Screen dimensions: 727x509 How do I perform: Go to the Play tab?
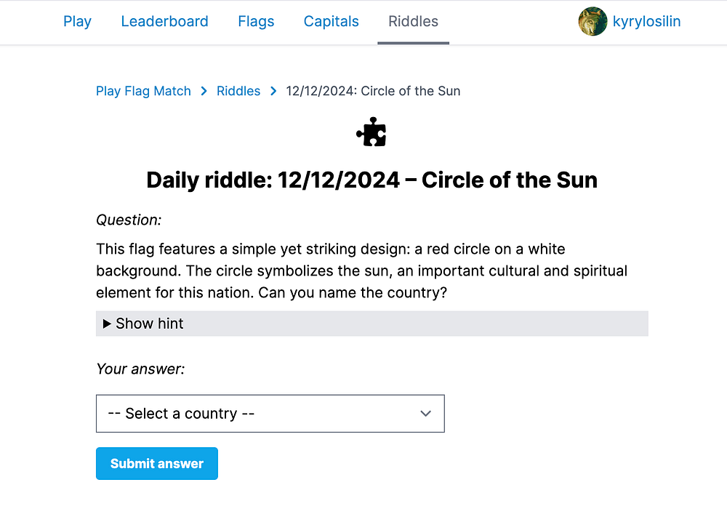[x=77, y=22]
